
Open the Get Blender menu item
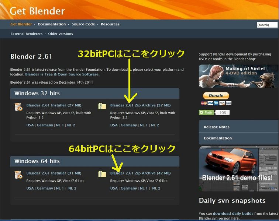[21, 24]
